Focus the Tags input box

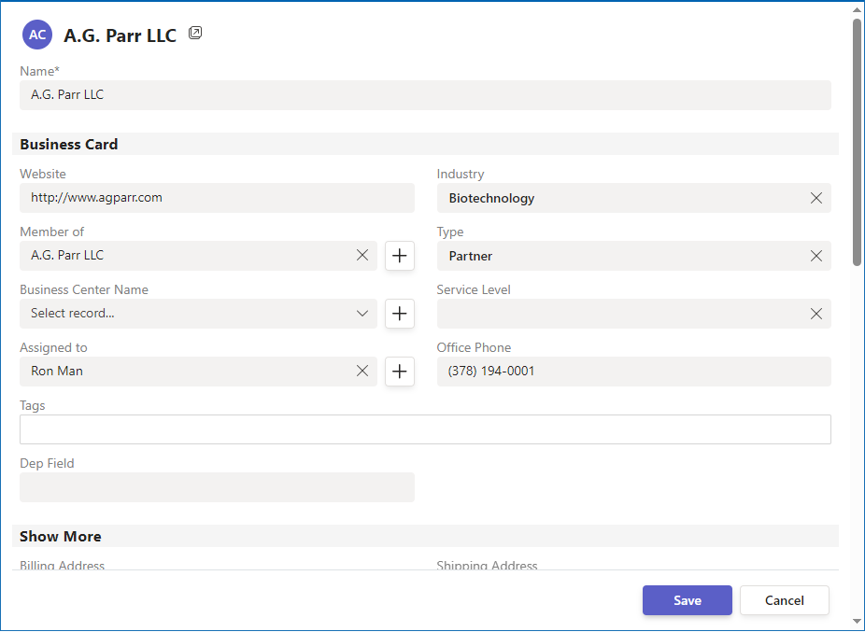click(x=425, y=429)
